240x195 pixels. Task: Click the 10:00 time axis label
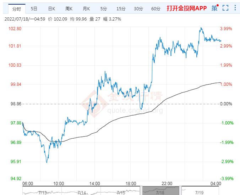[x=59, y=184]
